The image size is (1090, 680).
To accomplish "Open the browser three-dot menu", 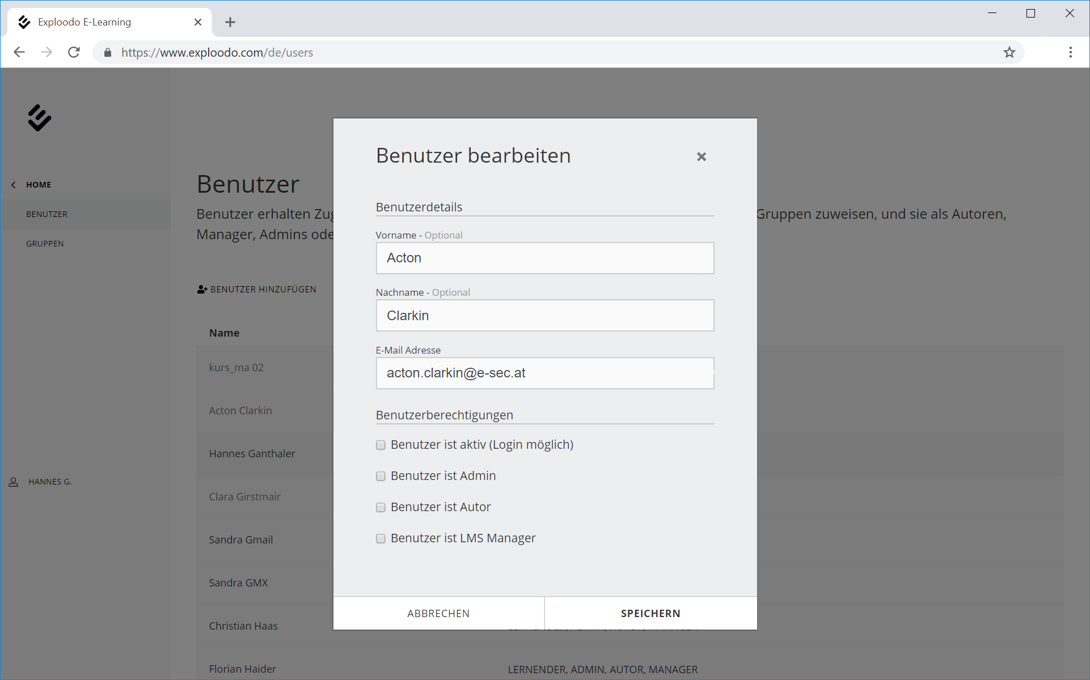I will point(1070,53).
